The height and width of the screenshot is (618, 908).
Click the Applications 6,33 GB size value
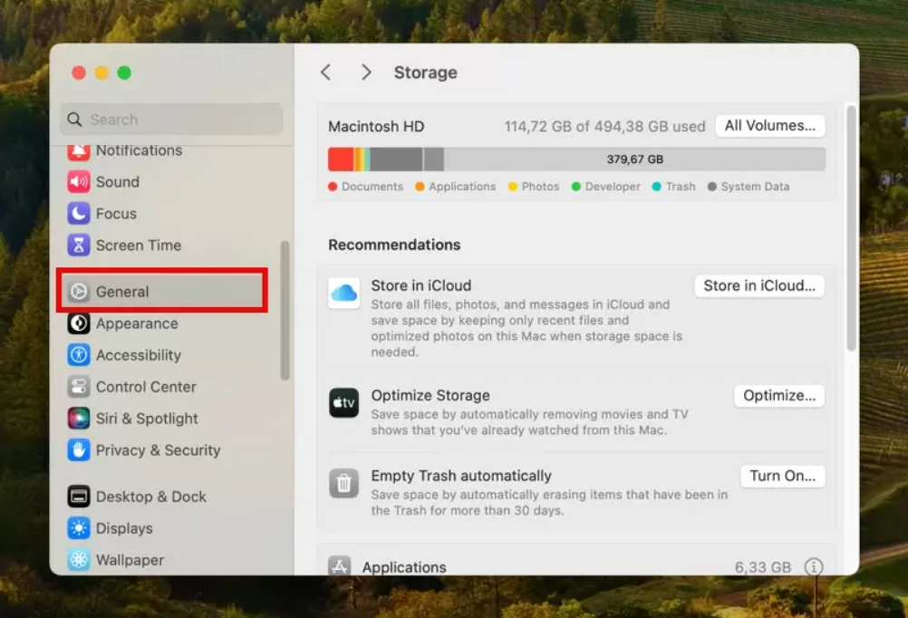tap(763, 567)
